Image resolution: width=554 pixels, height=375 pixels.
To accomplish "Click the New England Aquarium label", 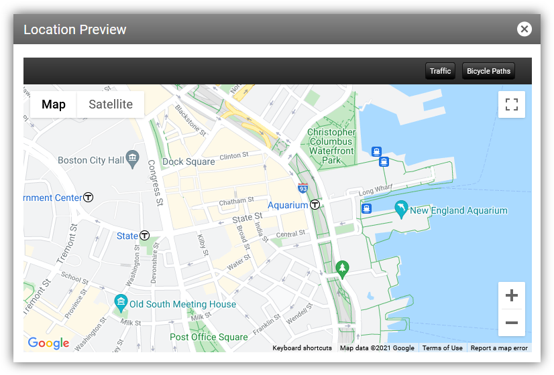I will pyautogui.click(x=459, y=210).
